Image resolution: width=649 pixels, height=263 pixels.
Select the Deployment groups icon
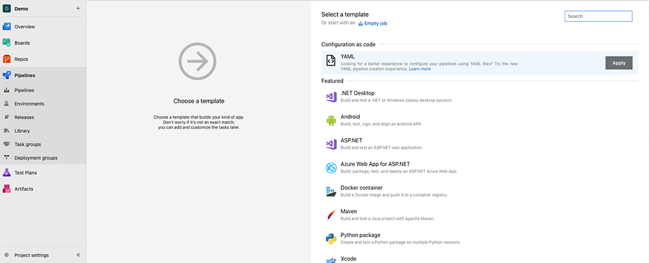click(x=6, y=157)
